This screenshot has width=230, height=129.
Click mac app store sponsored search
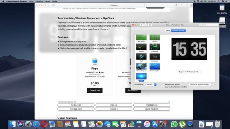(76, 109)
